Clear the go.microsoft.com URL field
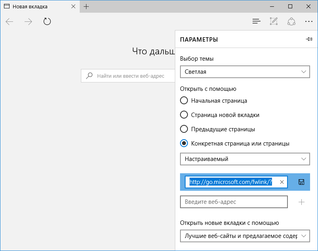 (x=282, y=182)
